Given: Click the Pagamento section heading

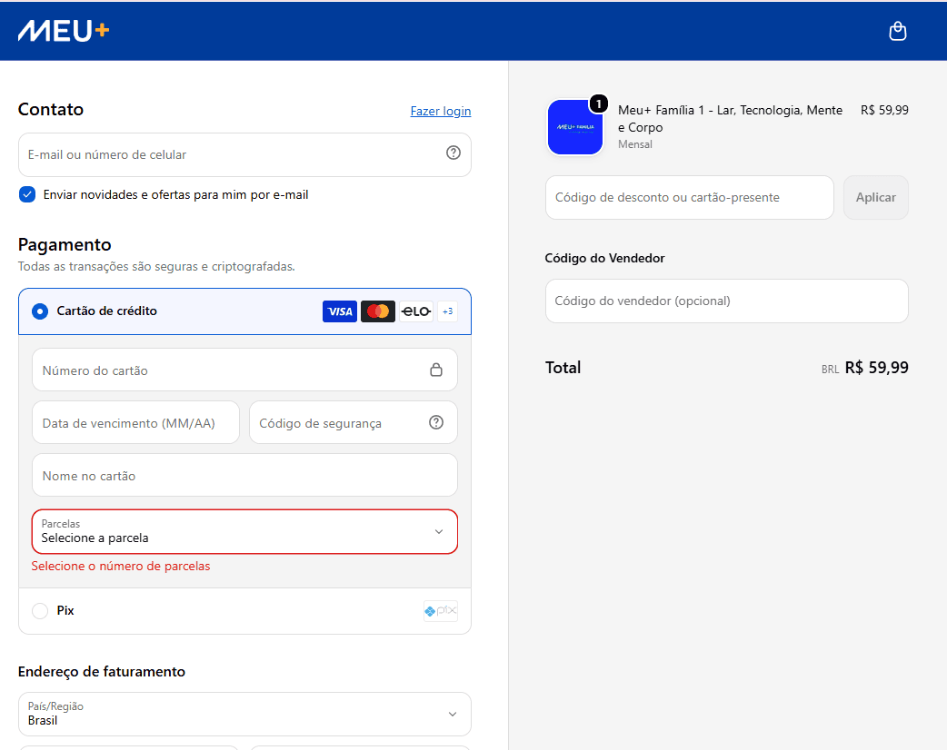Looking at the screenshot, I should [x=65, y=244].
